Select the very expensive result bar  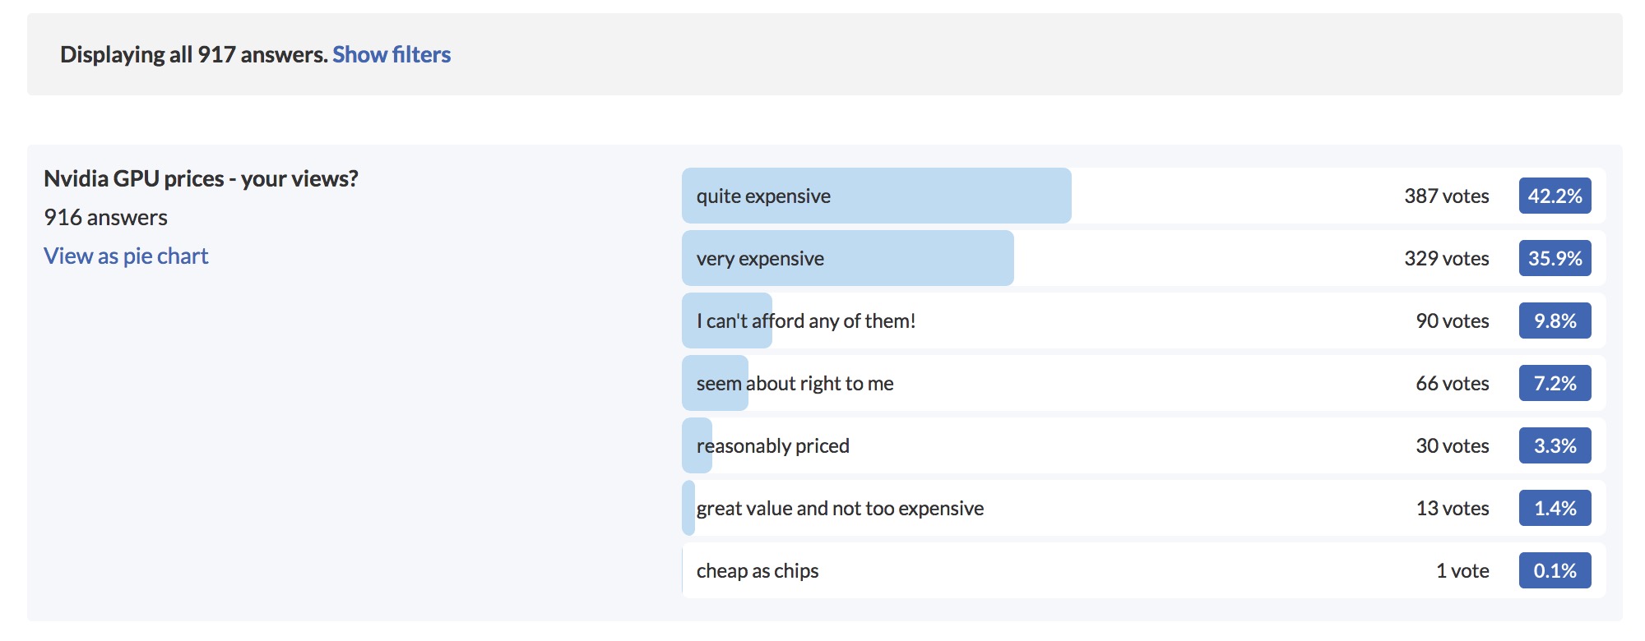[847, 258]
